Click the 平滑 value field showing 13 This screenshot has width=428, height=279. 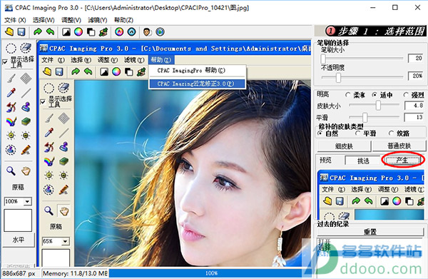414,118
